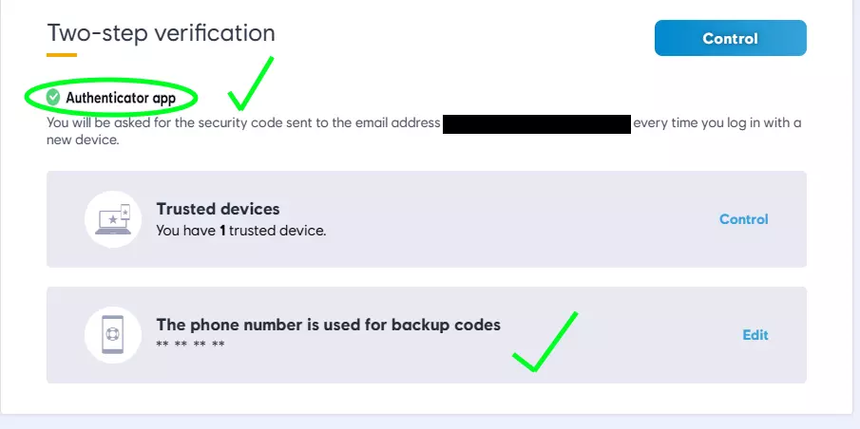This screenshot has height=429, width=860.
Task: Click the green checkmark beside Authenticator app
Action: pyautogui.click(x=249, y=85)
